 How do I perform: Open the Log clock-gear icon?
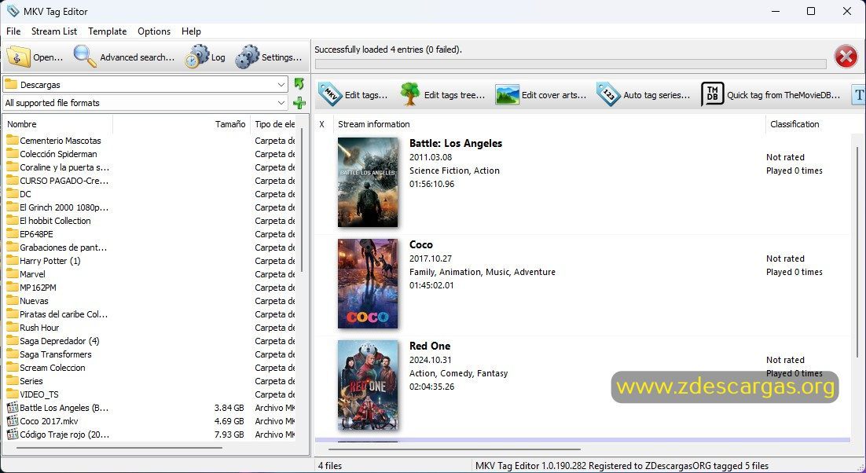point(197,57)
